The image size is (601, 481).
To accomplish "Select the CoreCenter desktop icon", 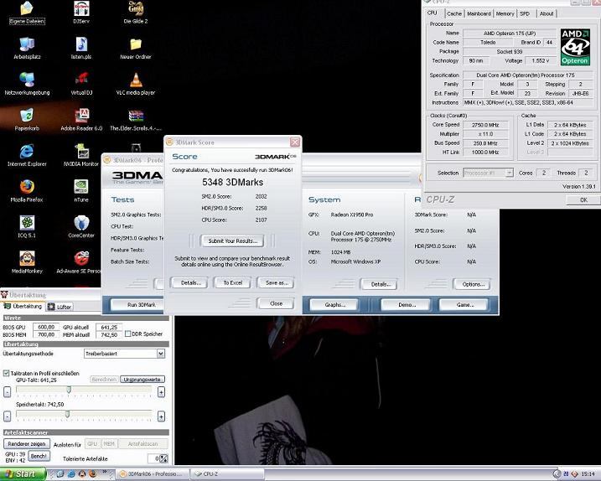I will [81, 226].
